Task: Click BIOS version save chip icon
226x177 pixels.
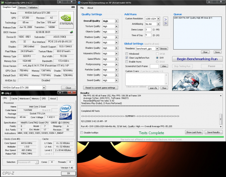Action: coord(71,32)
